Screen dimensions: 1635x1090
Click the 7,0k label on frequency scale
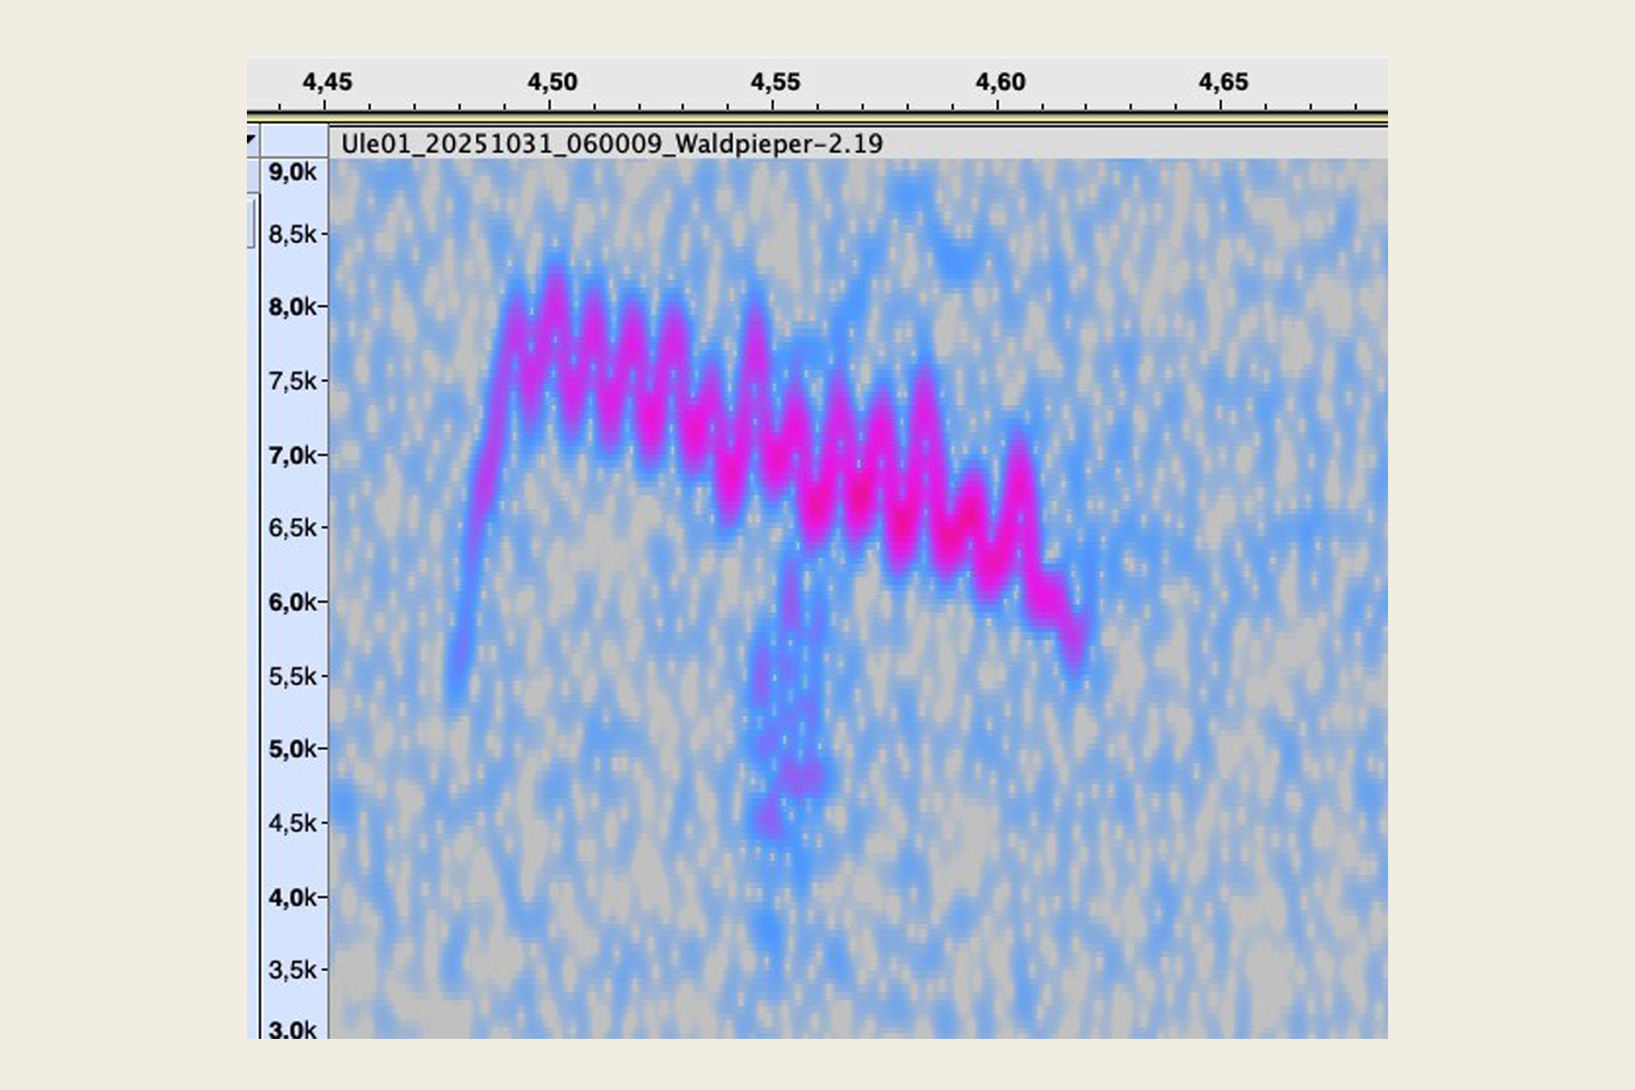[x=292, y=455]
